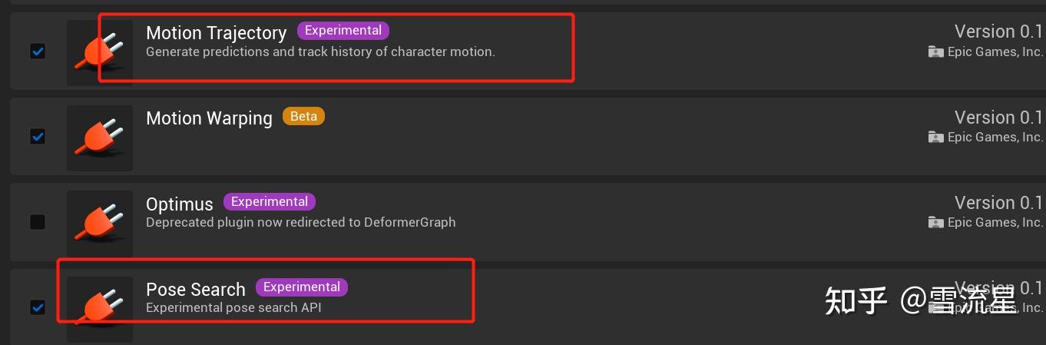Image resolution: width=1046 pixels, height=345 pixels.
Task: Select the Motion Trajectory plugin title
Action: point(216,33)
